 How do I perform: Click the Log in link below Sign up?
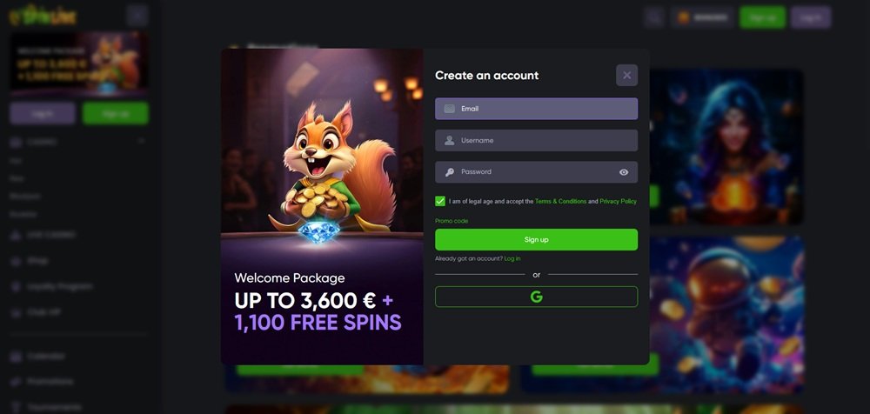click(x=512, y=258)
